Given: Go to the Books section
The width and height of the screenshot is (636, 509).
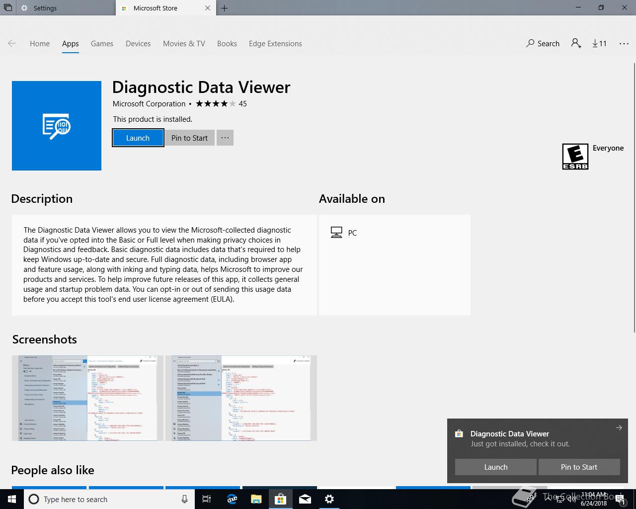Looking at the screenshot, I should (227, 44).
